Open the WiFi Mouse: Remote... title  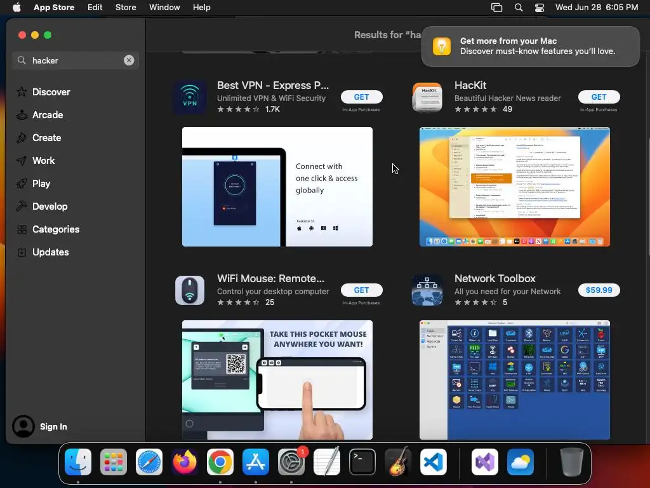270,278
